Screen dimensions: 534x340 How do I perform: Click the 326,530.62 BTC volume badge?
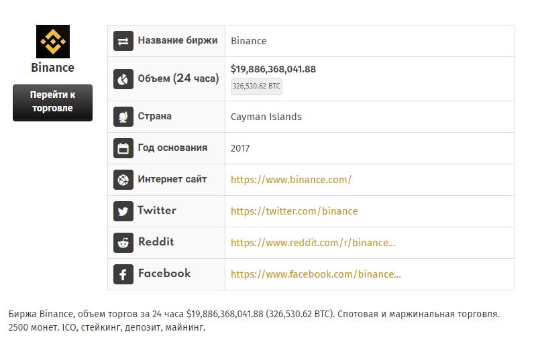pos(256,87)
